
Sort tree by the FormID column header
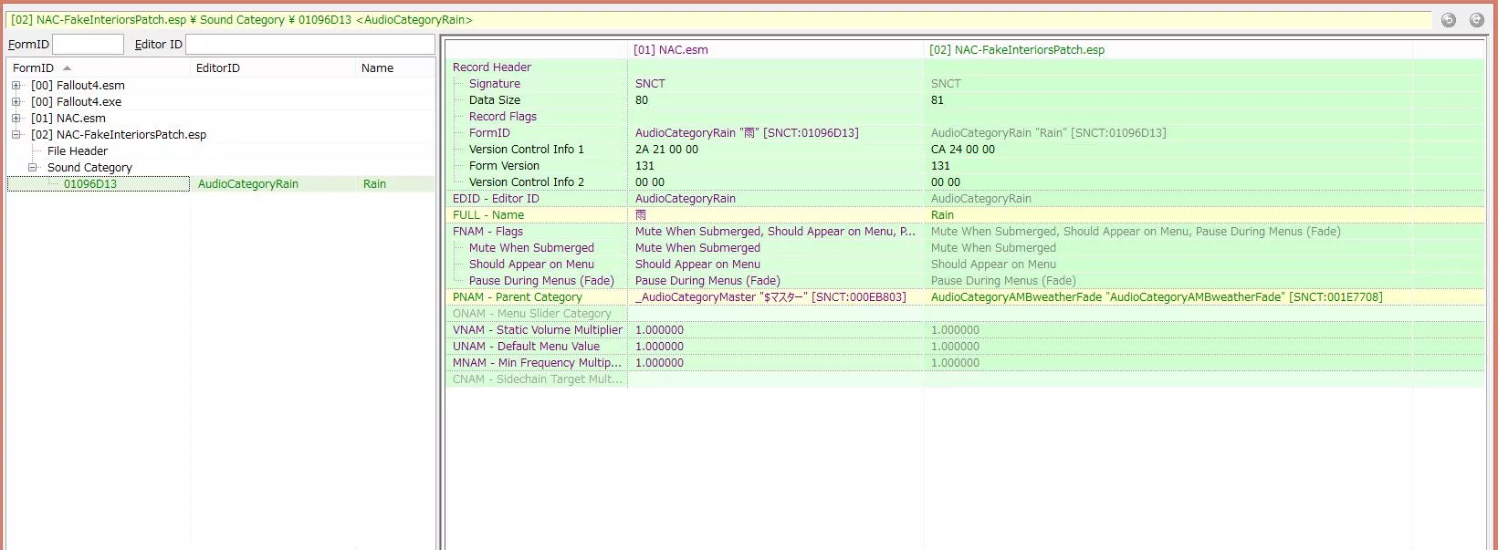pos(99,67)
